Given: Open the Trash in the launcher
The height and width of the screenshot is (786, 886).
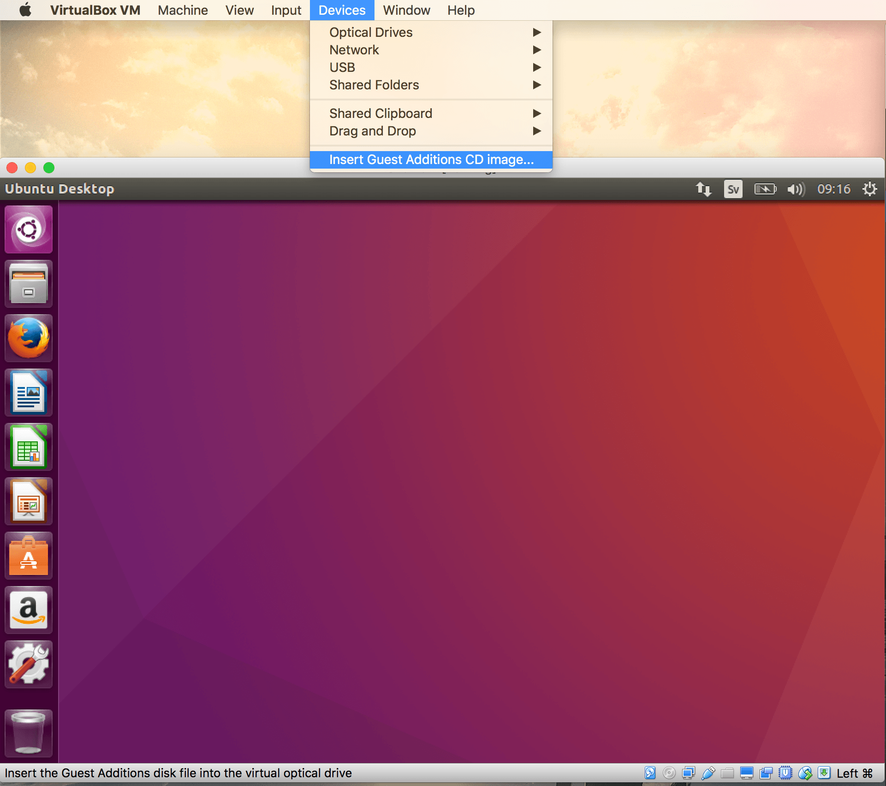Looking at the screenshot, I should [x=29, y=733].
